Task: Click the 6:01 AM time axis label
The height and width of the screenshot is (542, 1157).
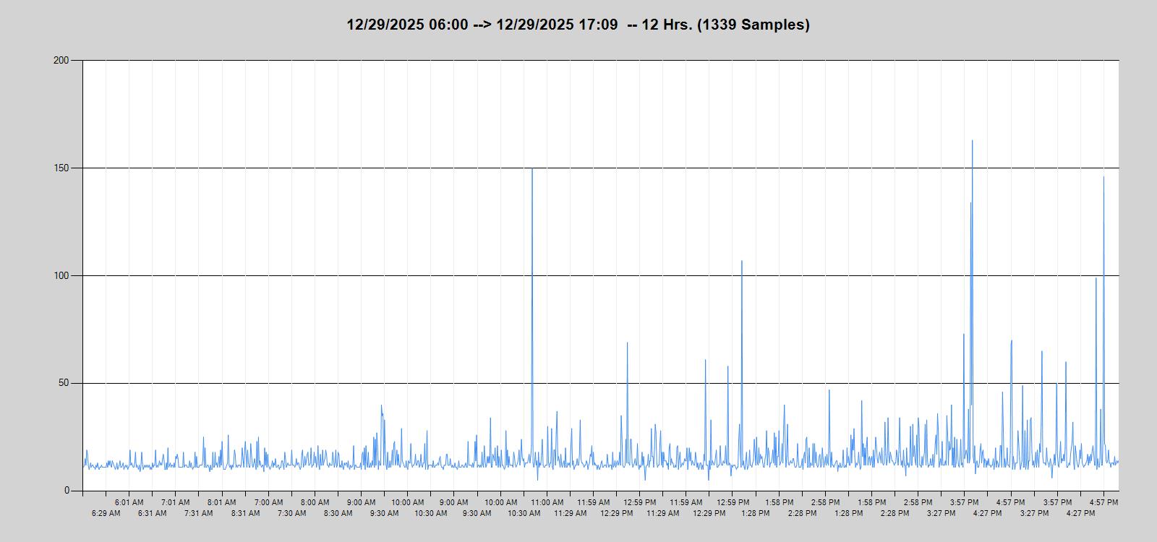Action: click(129, 502)
